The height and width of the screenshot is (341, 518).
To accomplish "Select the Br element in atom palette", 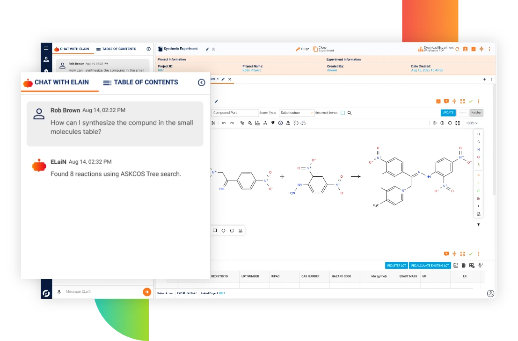I will coord(478,198).
